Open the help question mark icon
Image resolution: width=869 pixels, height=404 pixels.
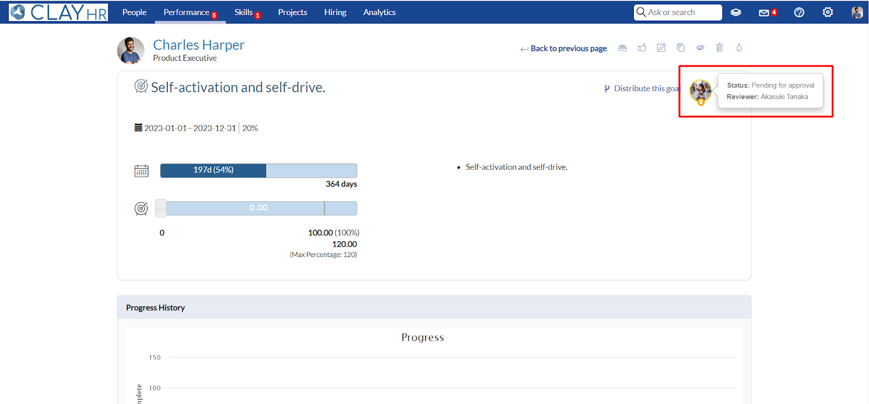pos(799,12)
